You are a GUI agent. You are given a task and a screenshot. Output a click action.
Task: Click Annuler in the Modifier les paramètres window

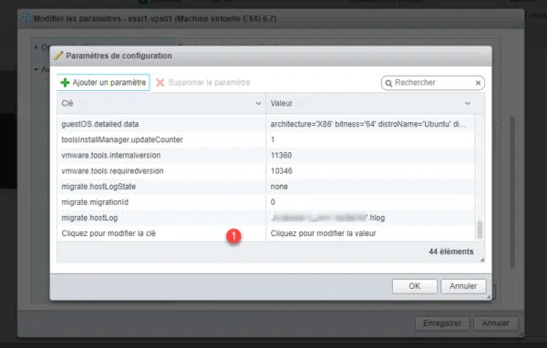pyautogui.click(x=496, y=323)
